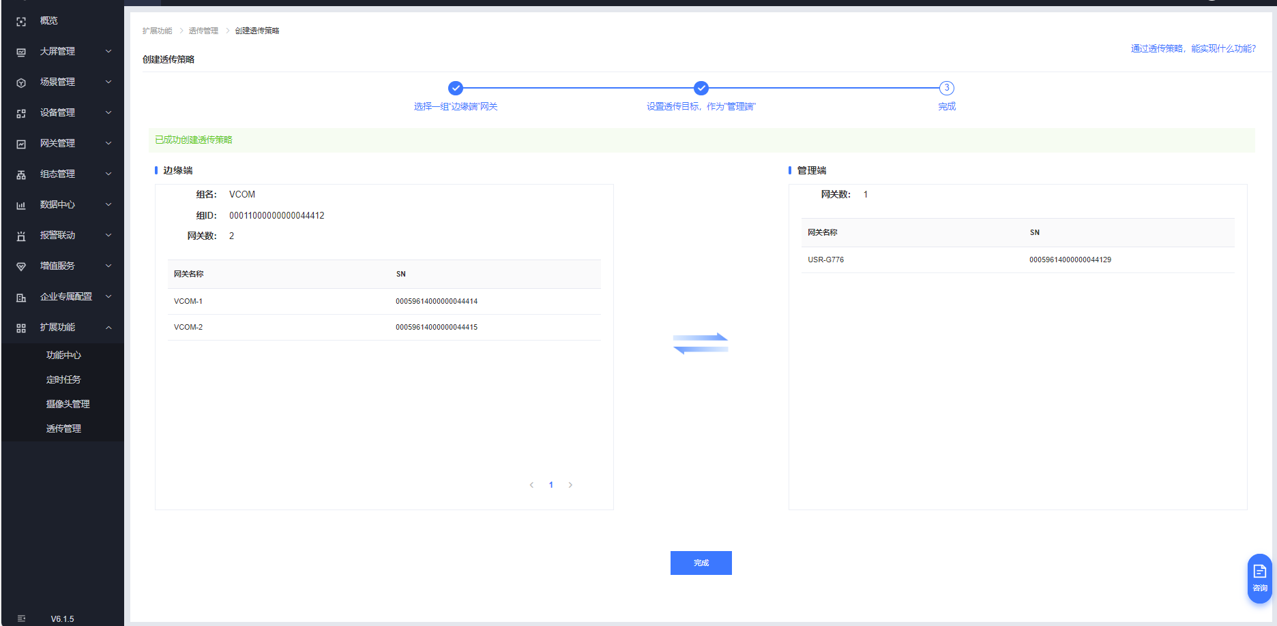The image size is (1277, 626).
Task: Click the 大屏管理 screen icon
Action: (21, 52)
